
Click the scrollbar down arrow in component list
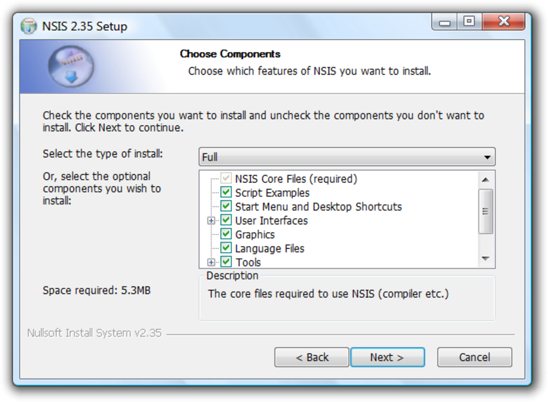point(485,259)
